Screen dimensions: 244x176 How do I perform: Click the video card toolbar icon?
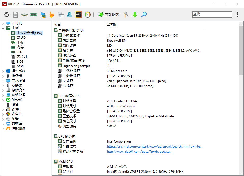click(43, 15)
